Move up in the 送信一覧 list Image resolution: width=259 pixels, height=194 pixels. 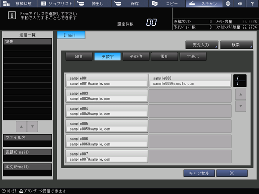(x=21, y=127)
